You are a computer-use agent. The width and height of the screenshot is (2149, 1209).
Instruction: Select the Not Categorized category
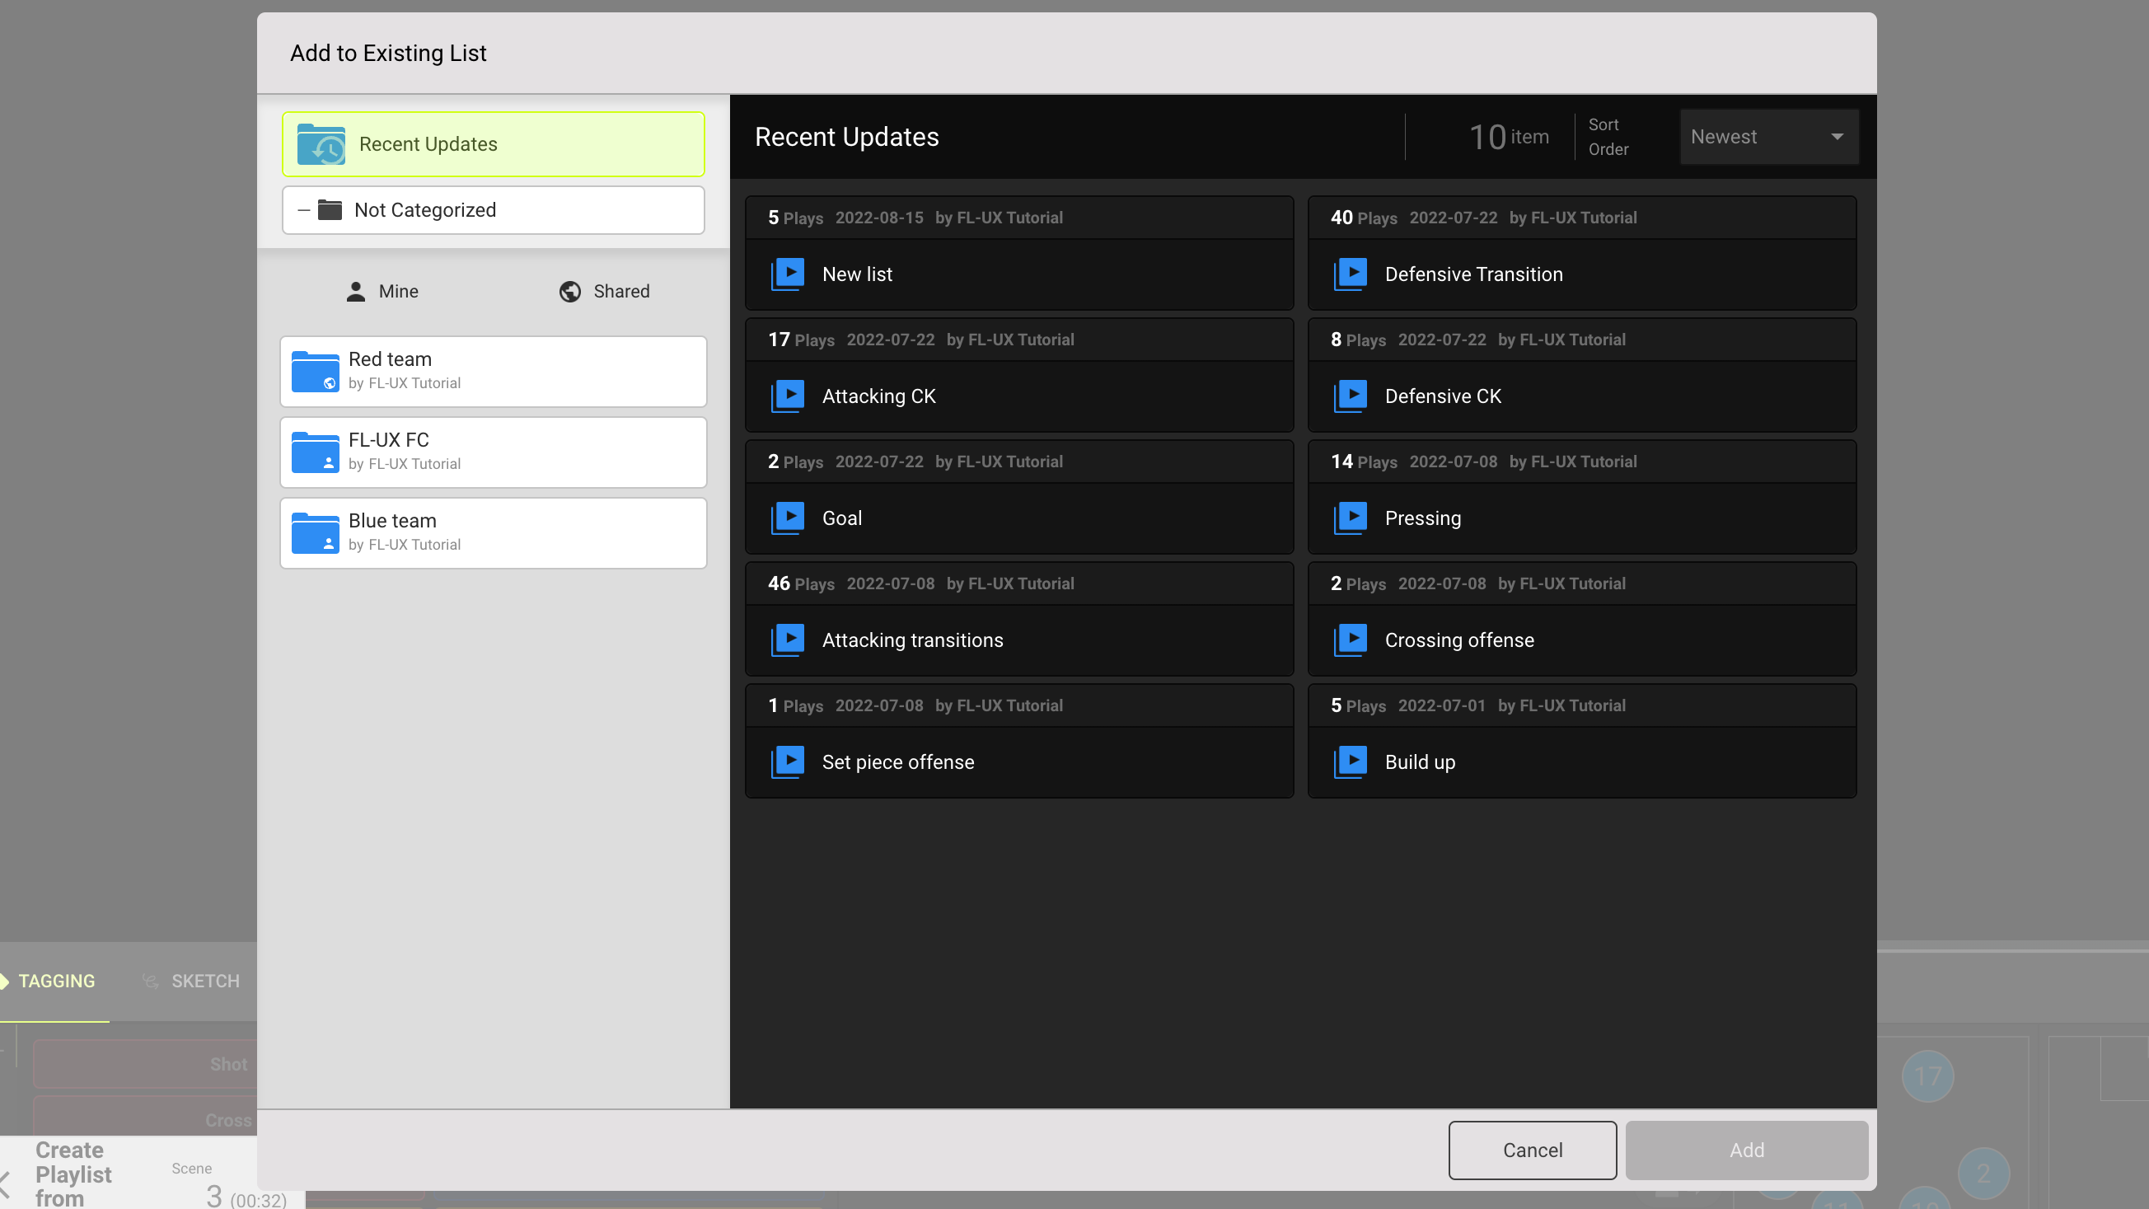point(494,210)
